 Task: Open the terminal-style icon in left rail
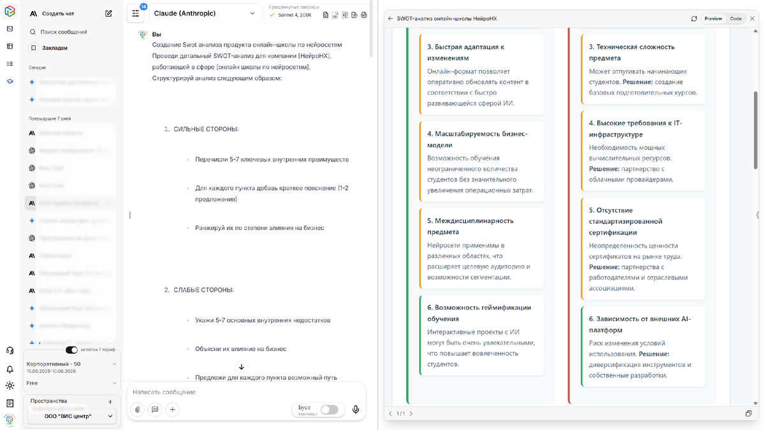(10, 29)
